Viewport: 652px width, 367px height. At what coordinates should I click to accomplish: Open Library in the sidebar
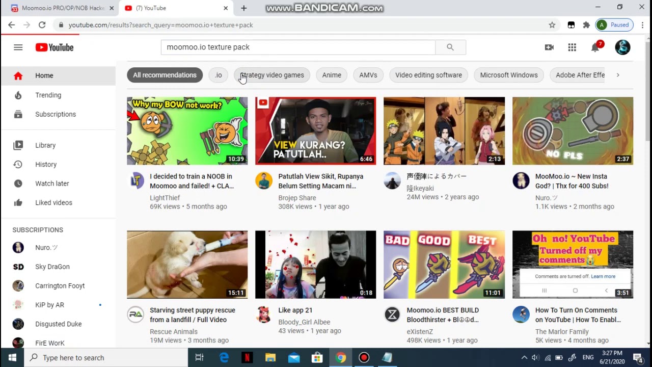coord(58,145)
